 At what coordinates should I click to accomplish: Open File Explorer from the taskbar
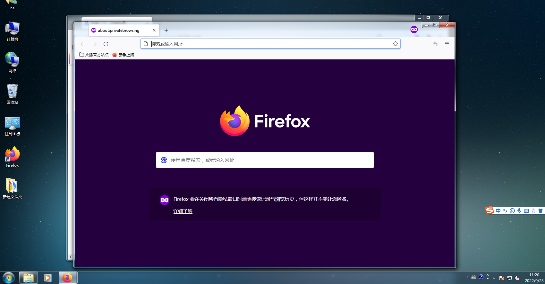click(x=29, y=278)
